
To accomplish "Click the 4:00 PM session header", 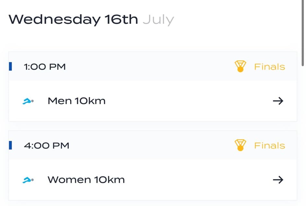I will pyautogui.click(x=153, y=145).
